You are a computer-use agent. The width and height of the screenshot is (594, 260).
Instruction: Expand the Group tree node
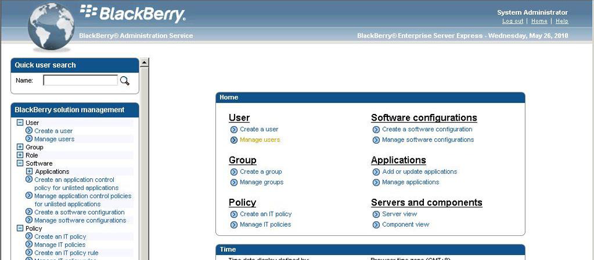(x=20, y=147)
